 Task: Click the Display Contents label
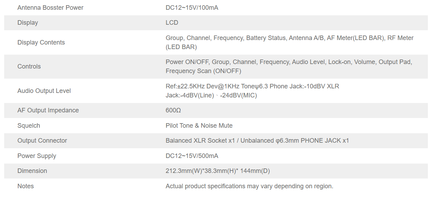pos(41,42)
